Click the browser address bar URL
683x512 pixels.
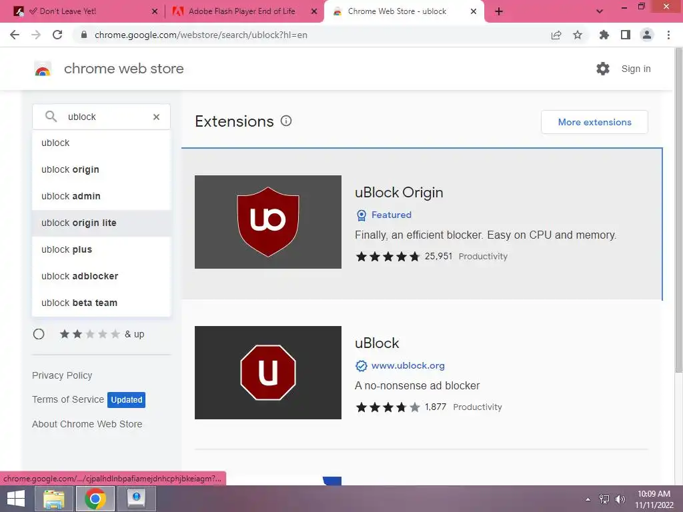pos(201,35)
